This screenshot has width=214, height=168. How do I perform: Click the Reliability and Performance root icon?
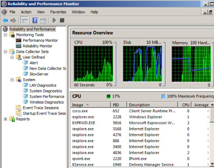pyautogui.click(x=5, y=29)
